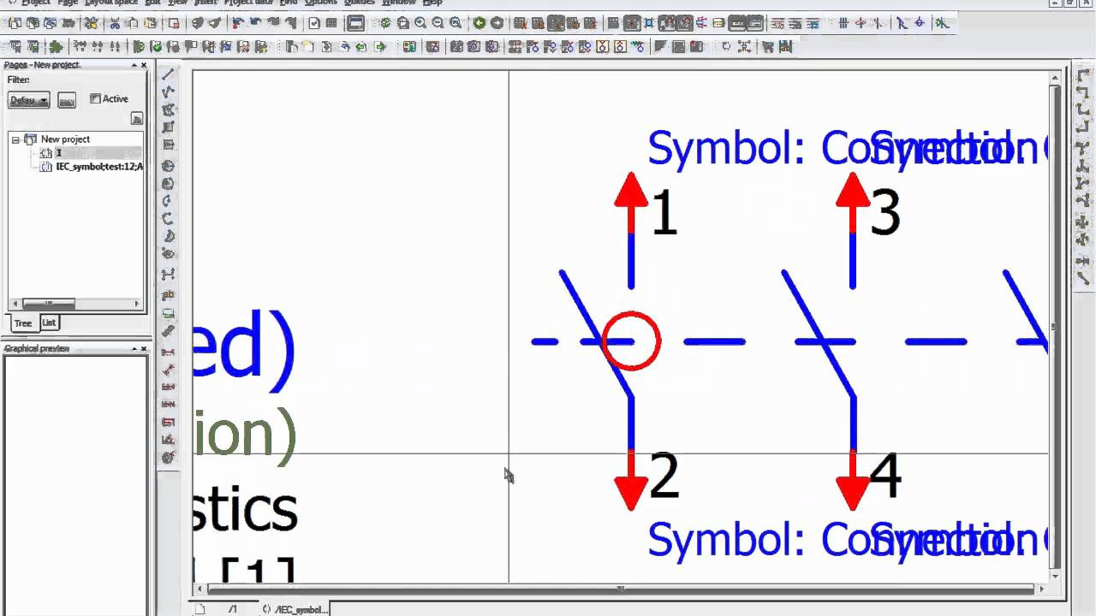The image size is (1096, 616).
Task: Switch to the /1 page tab
Action: [x=232, y=609]
